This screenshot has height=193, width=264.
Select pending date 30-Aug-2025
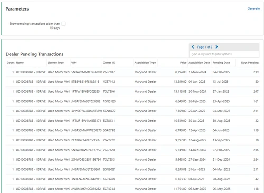(x=221, y=121)
